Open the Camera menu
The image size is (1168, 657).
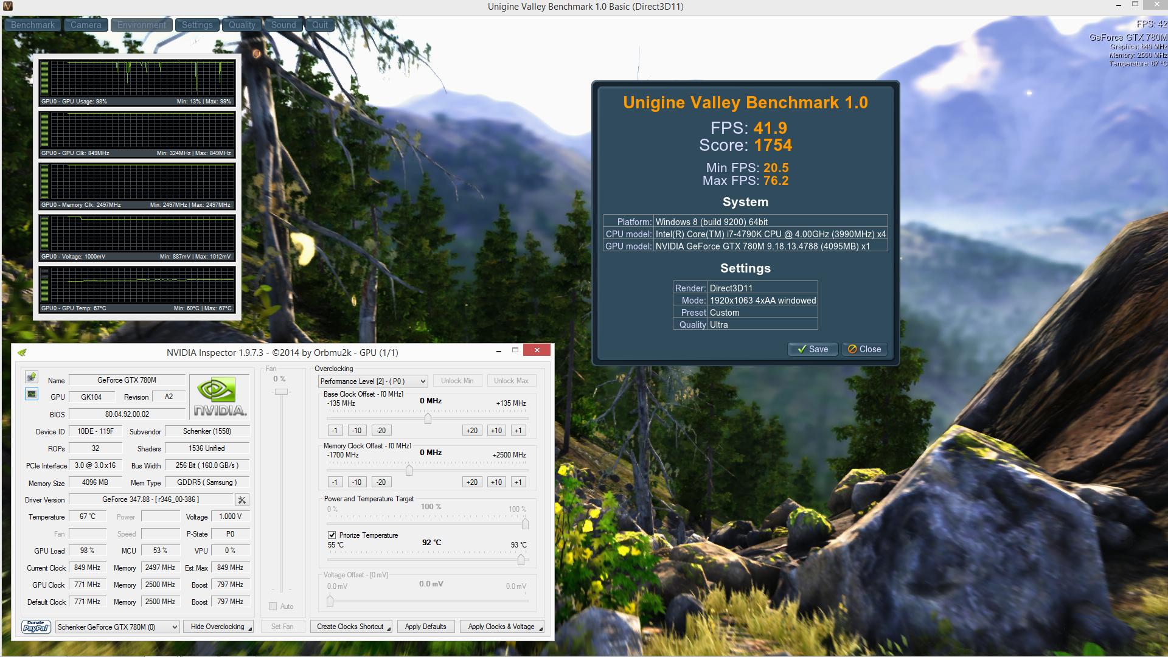click(x=86, y=25)
